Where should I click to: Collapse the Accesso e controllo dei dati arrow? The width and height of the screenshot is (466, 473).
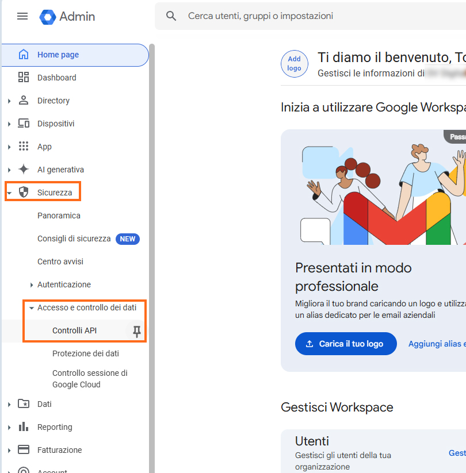coord(32,308)
